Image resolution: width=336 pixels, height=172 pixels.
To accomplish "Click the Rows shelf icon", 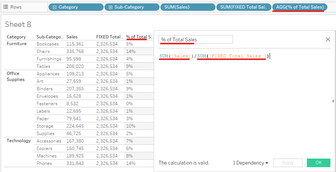I will pos(6,7).
